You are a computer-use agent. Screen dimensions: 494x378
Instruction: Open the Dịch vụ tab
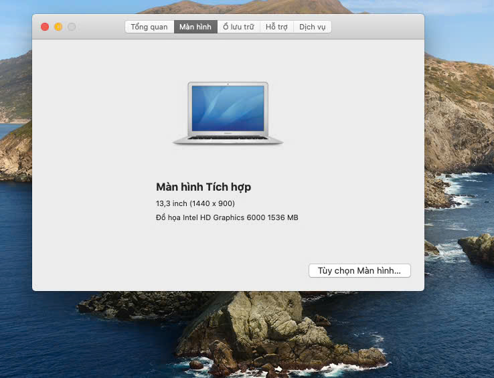point(312,27)
